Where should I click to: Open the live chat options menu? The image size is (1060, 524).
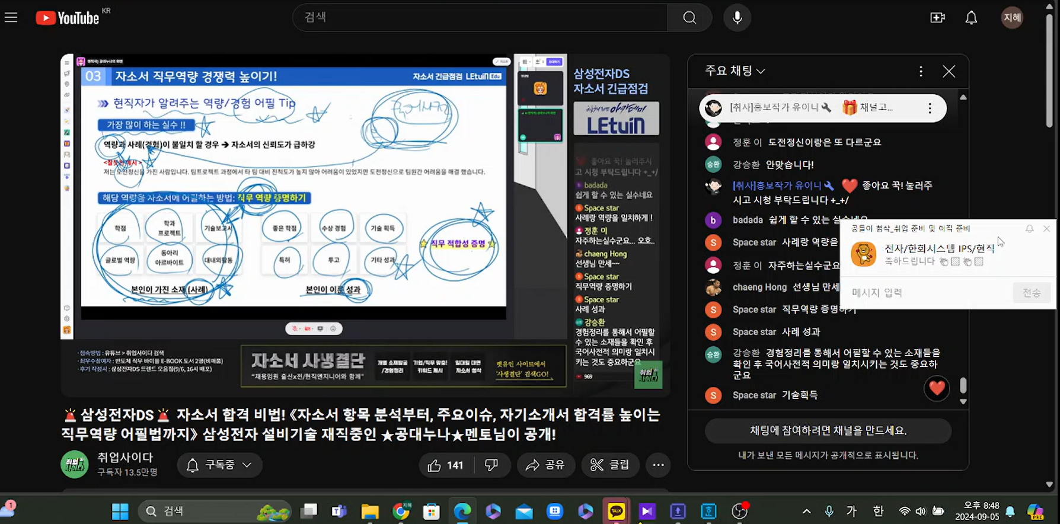point(921,71)
